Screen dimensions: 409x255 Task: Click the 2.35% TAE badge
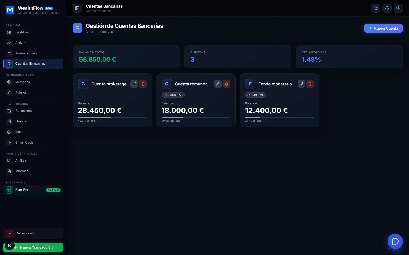173,95
